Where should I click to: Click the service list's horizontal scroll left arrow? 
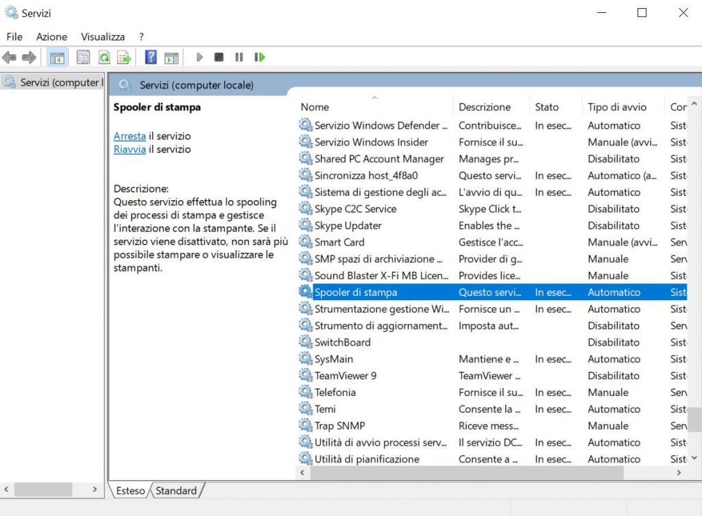pyautogui.click(x=302, y=473)
